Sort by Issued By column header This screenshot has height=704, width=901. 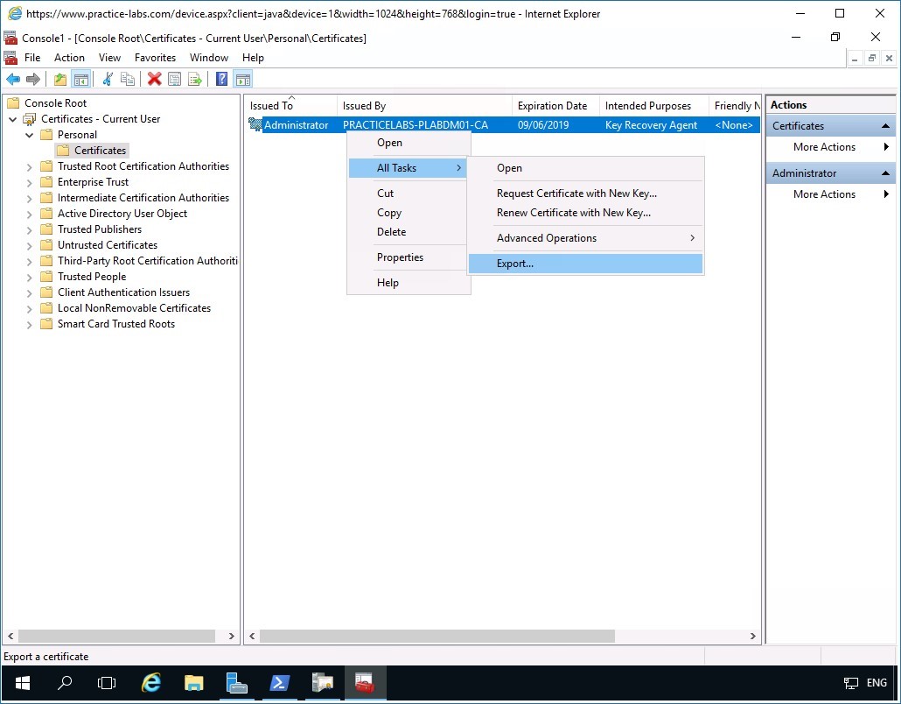(x=424, y=106)
